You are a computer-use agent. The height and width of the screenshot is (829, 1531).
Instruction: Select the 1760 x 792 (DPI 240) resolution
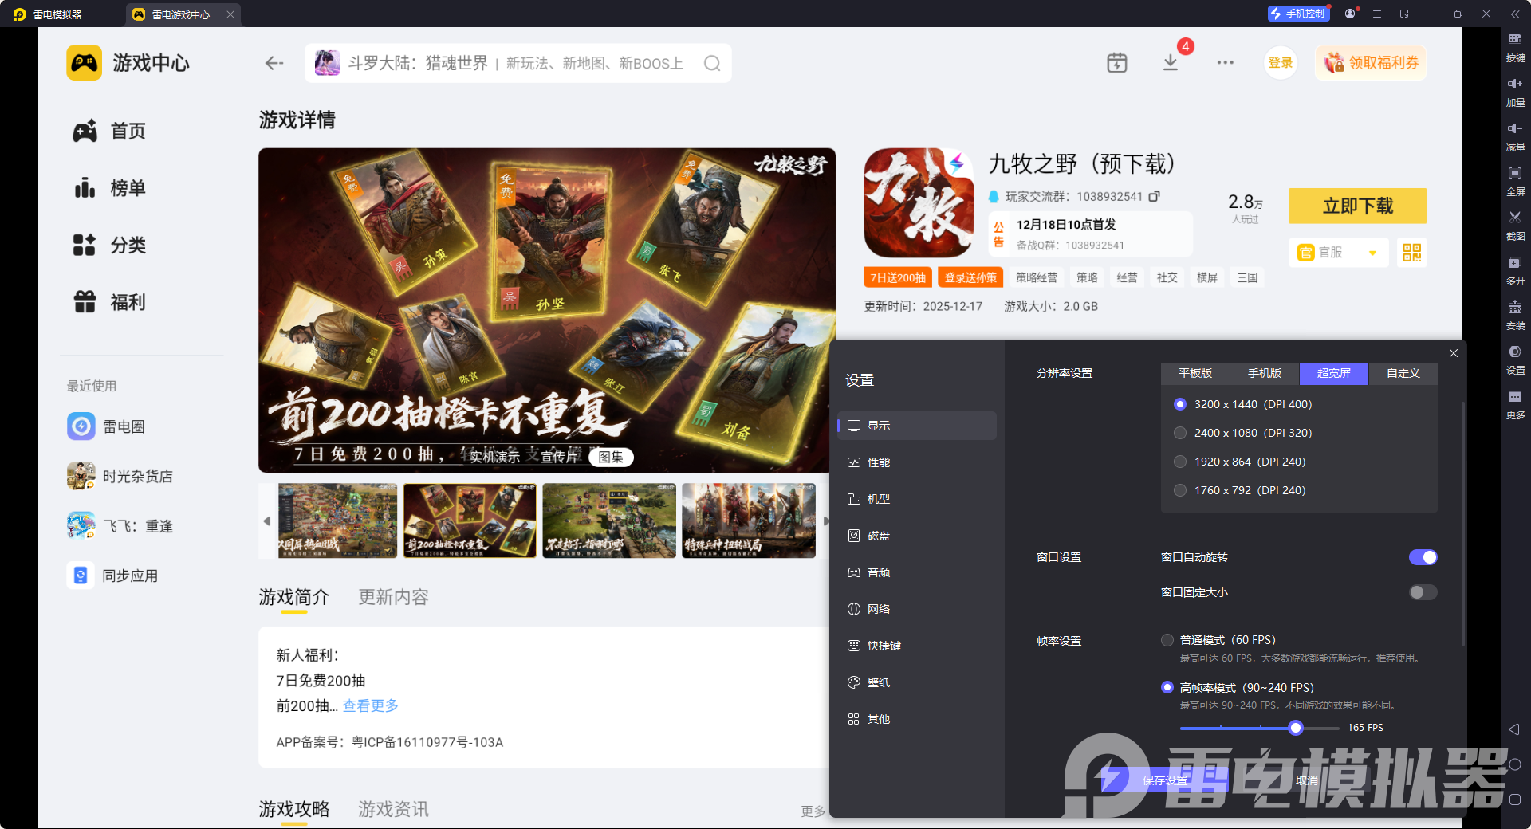[1180, 490]
